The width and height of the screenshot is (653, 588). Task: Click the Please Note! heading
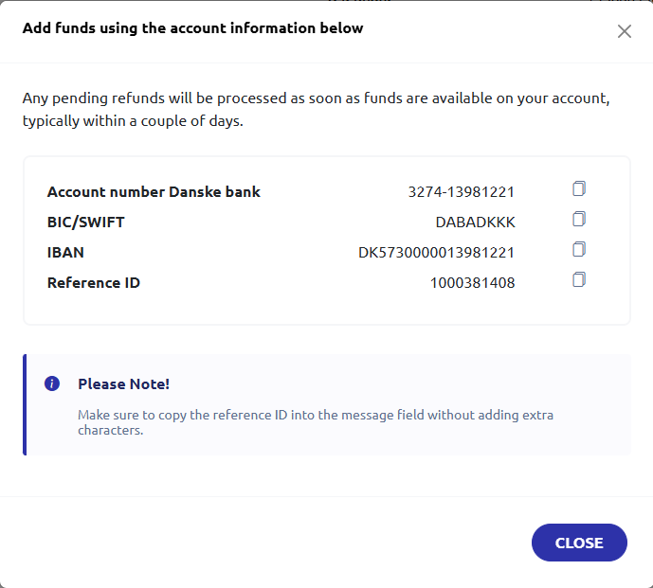tap(124, 384)
